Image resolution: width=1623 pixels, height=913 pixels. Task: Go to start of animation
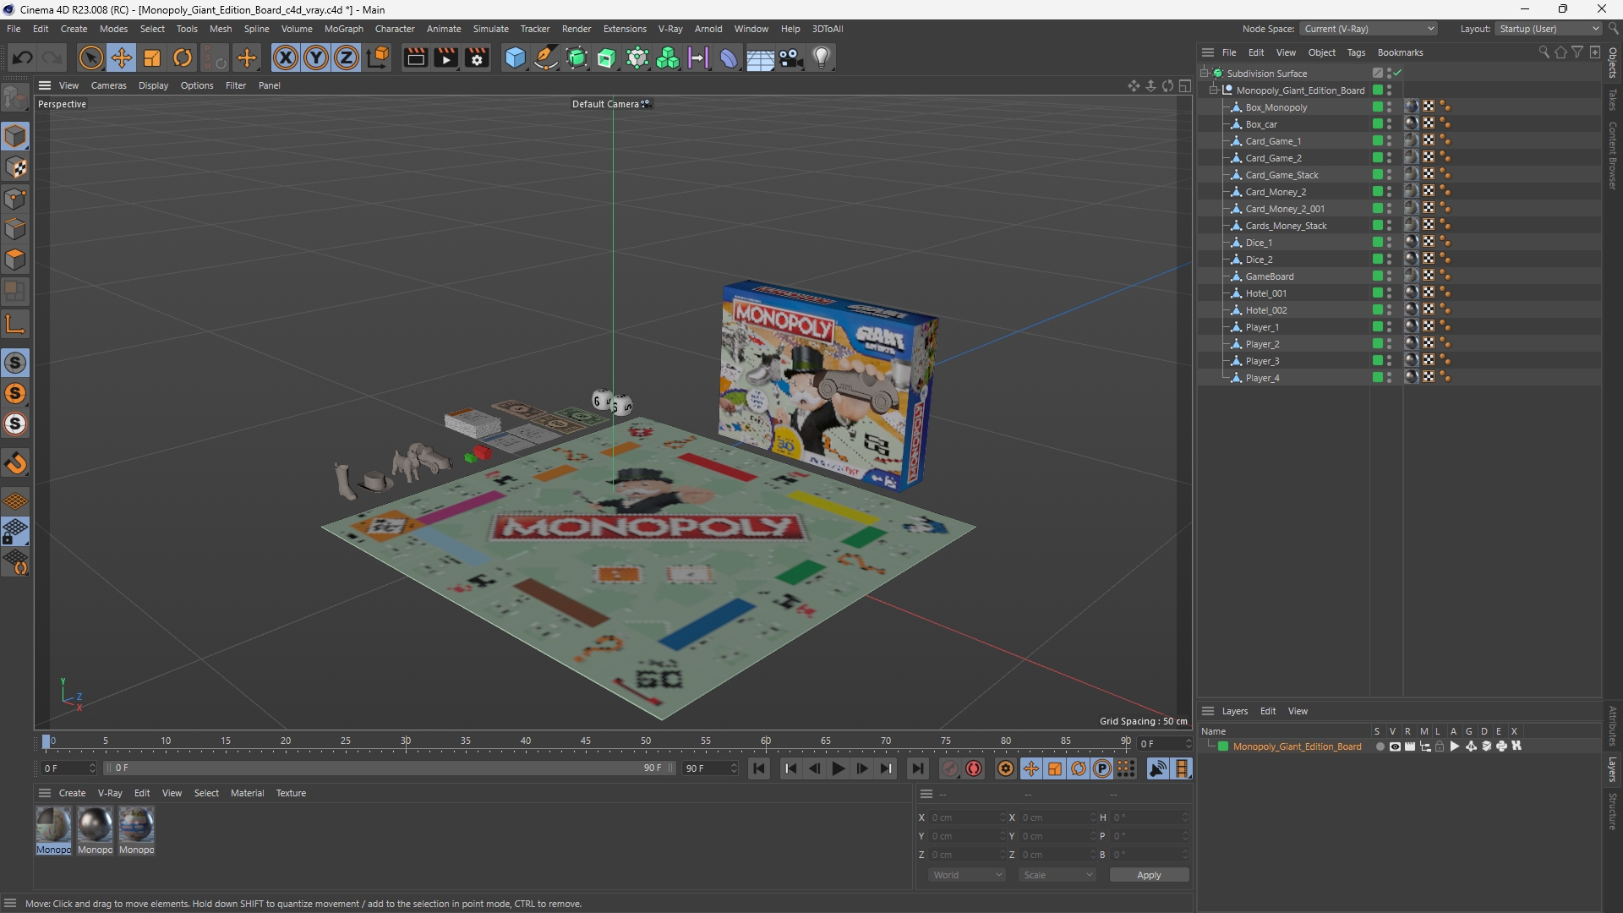click(759, 768)
